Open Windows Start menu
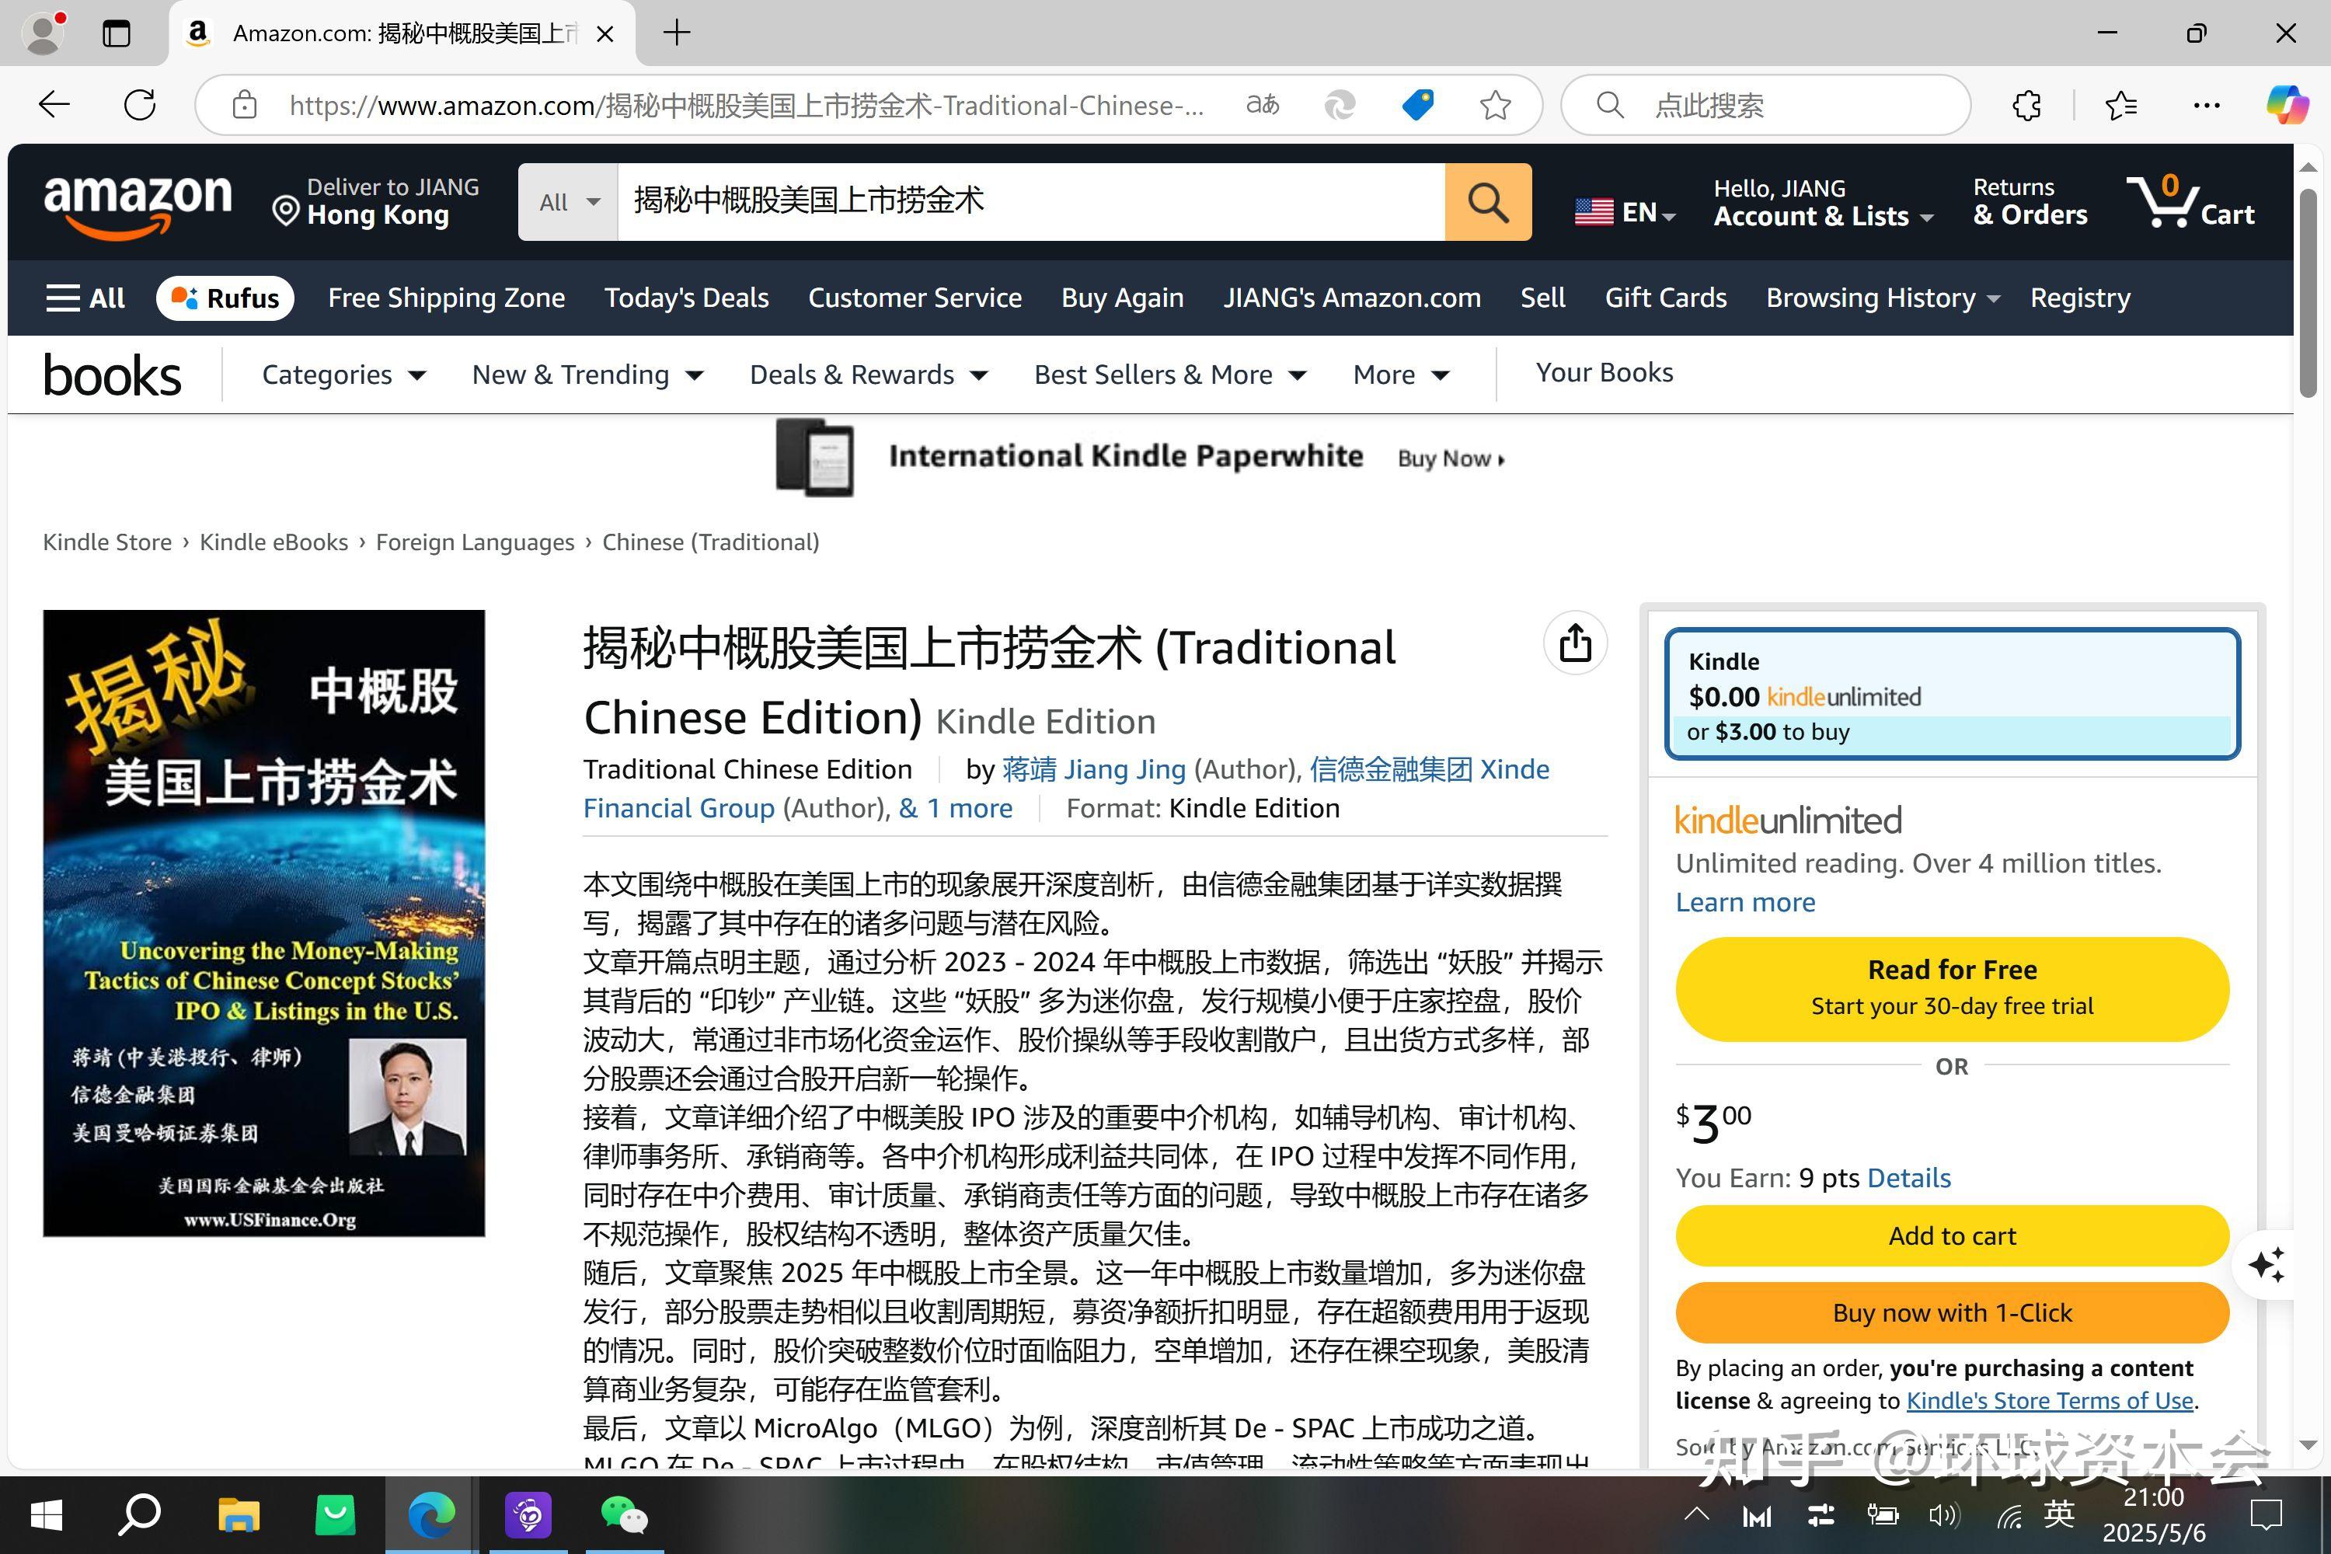Image resolution: width=2331 pixels, height=1554 pixels. 47,1514
